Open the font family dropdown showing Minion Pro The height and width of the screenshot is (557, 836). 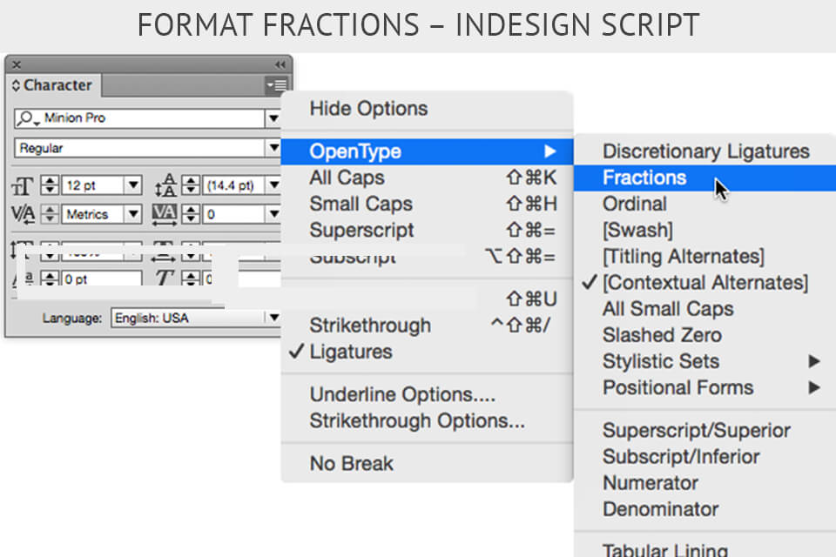click(274, 117)
